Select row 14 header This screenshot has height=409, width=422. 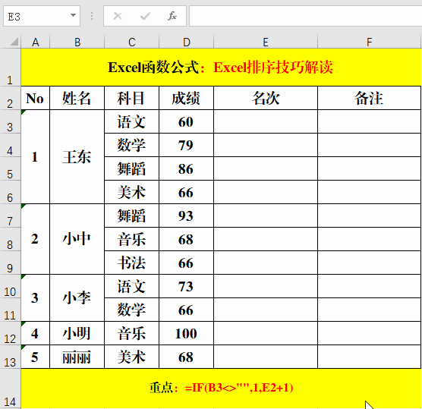tap(10, 389)
